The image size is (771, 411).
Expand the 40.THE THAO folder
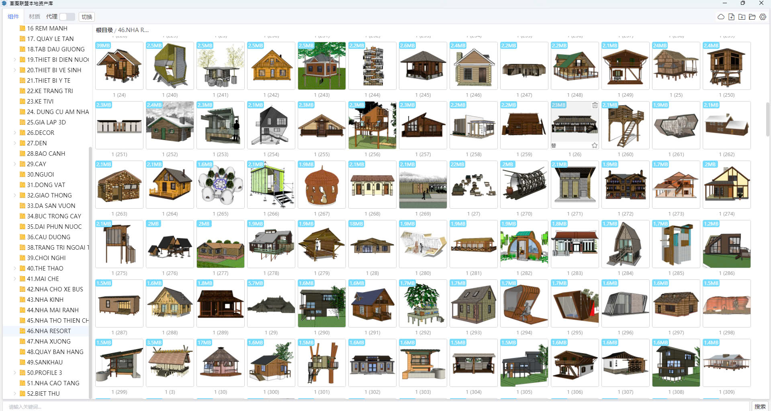pos(15,268)
